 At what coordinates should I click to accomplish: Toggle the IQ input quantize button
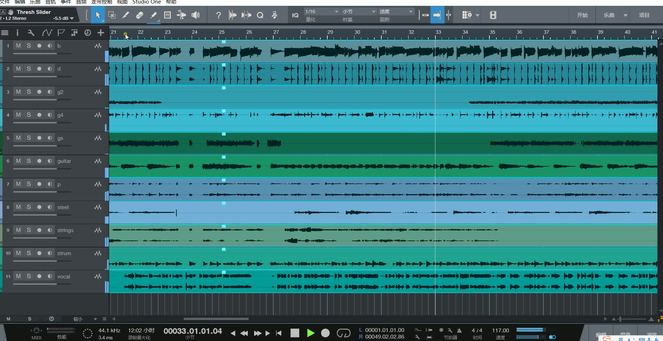(295, 15)
